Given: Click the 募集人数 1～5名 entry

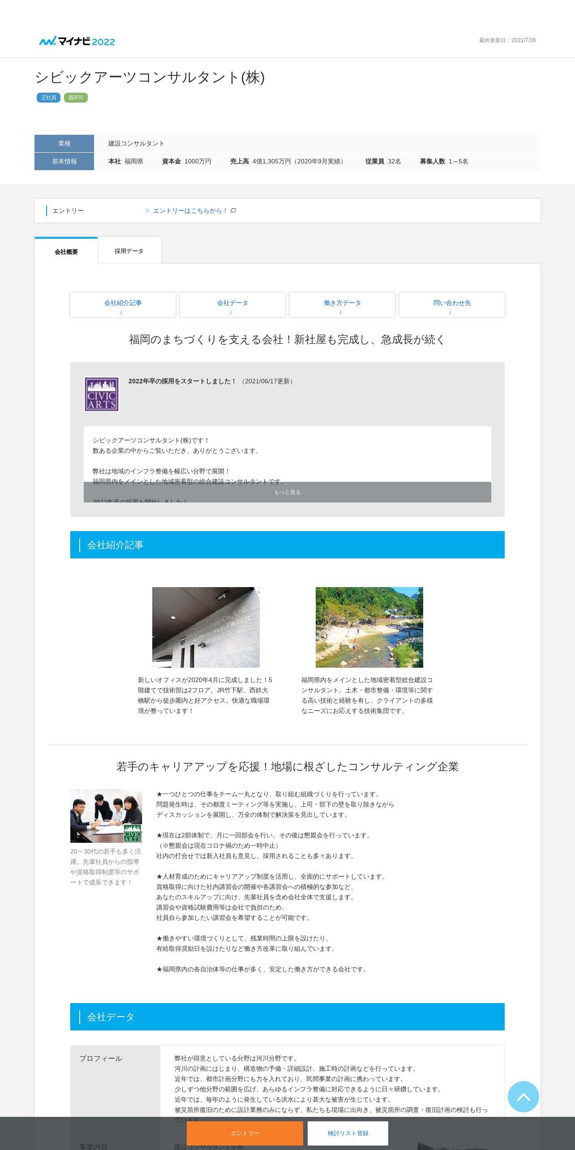Looking at the screenshot, I should [444, 161].
